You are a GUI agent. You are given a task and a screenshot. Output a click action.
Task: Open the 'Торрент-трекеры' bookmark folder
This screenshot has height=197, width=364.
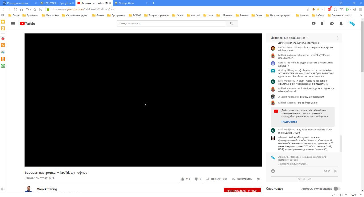(156, 15)
